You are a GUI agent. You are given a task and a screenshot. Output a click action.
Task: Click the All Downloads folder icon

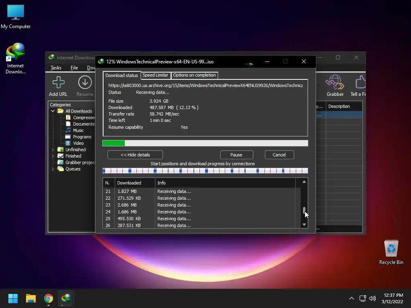click(x=61, y=111)
